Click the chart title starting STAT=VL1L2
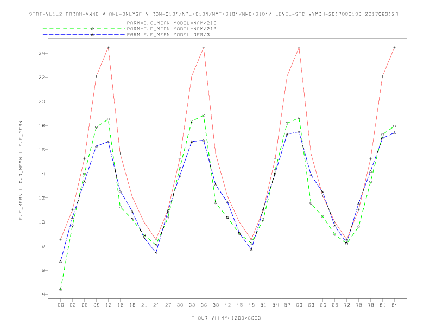 coord(213,14)
